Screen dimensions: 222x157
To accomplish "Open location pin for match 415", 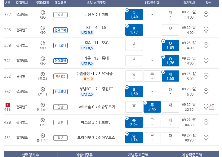I will [206, 107].
